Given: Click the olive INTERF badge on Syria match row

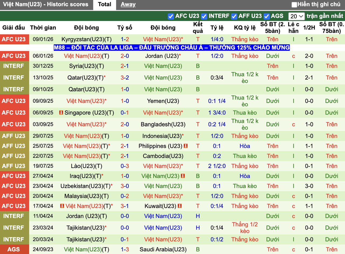Looking at the screenshot, I should click(15, 66).
